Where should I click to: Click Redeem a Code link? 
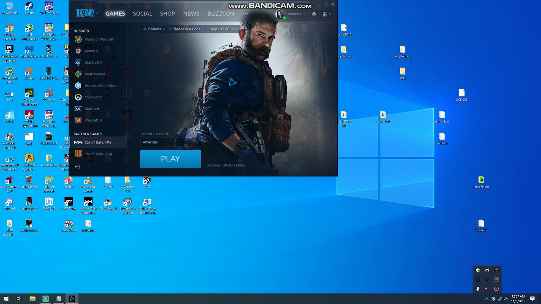point(184,29)
